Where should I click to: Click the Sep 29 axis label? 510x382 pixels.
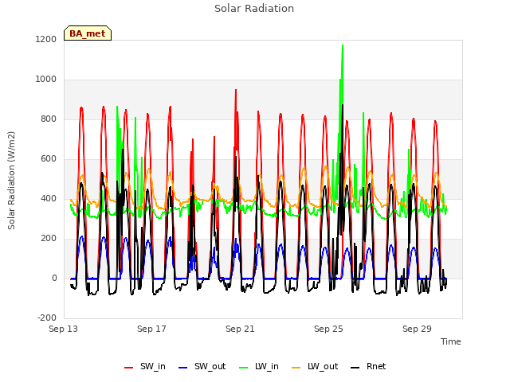tap(417, 329)
